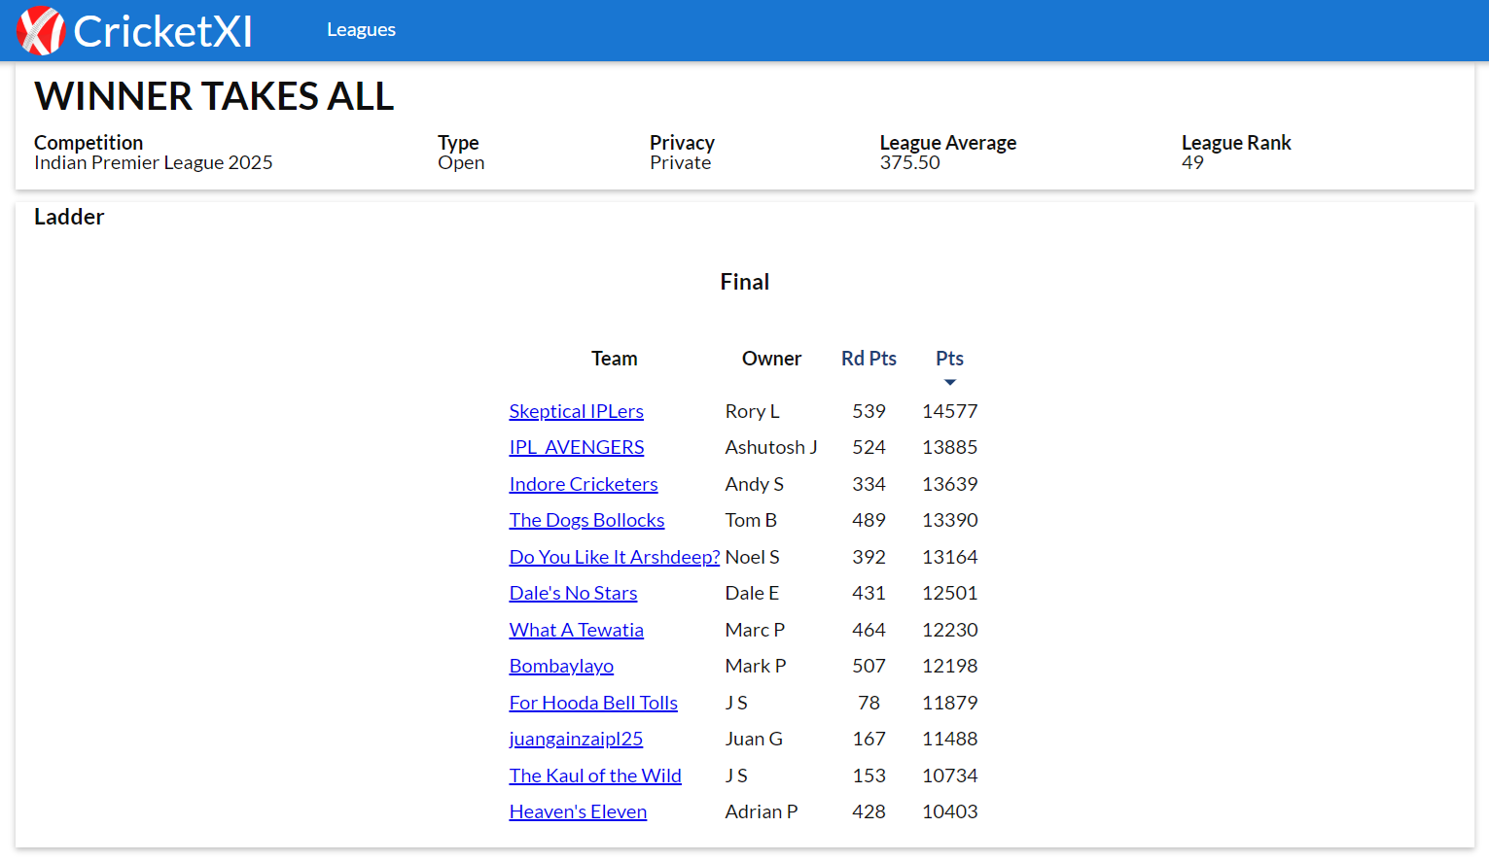Click the Owner column header
The image size is (1489, 862).
coord(771,359)
